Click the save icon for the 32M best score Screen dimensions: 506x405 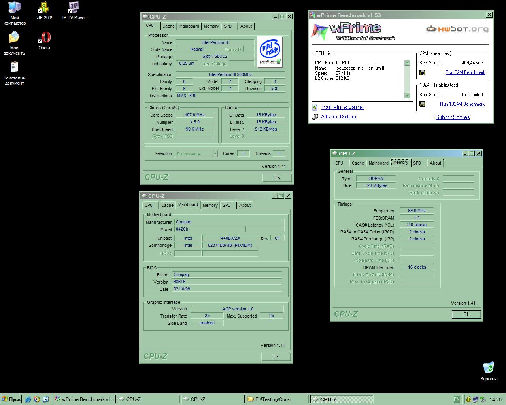click(x=422, y=72)
